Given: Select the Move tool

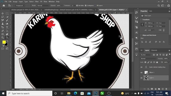Looking at the screenshot, I should click(3, 13).
